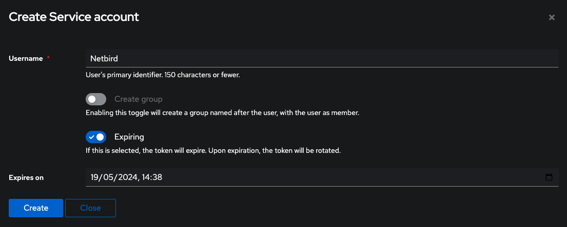Open the calendar picker icon

pyautogui.click(x=549, y=177)
